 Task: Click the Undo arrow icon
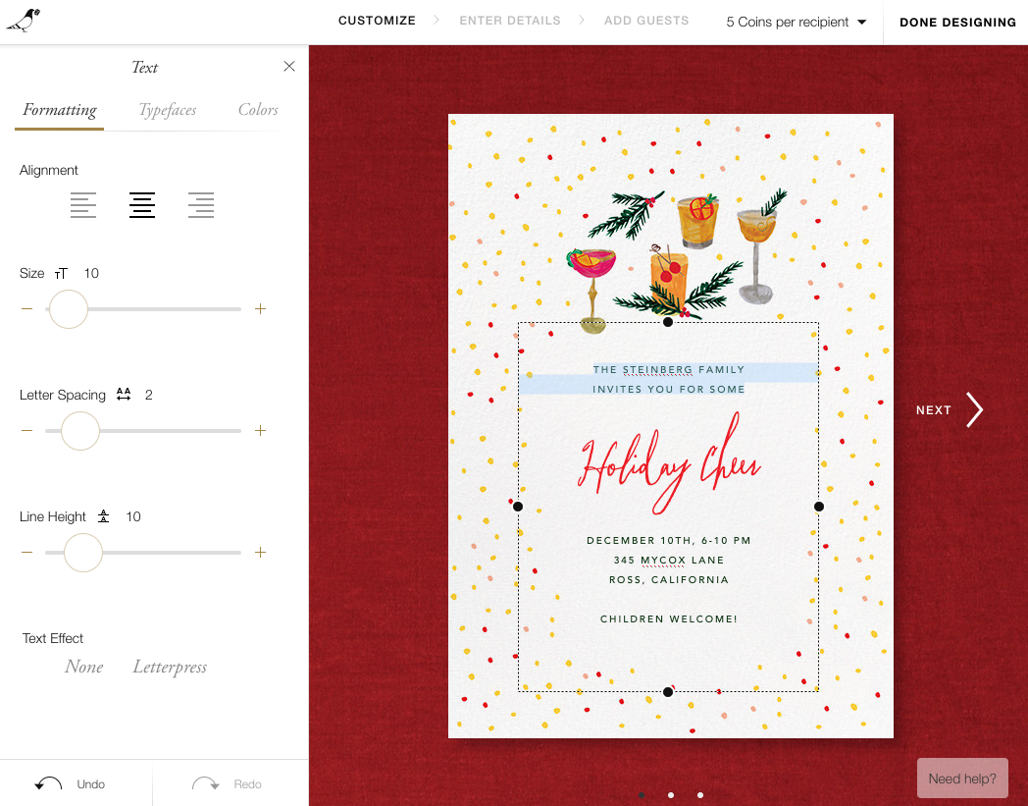(x=48, y=783)
